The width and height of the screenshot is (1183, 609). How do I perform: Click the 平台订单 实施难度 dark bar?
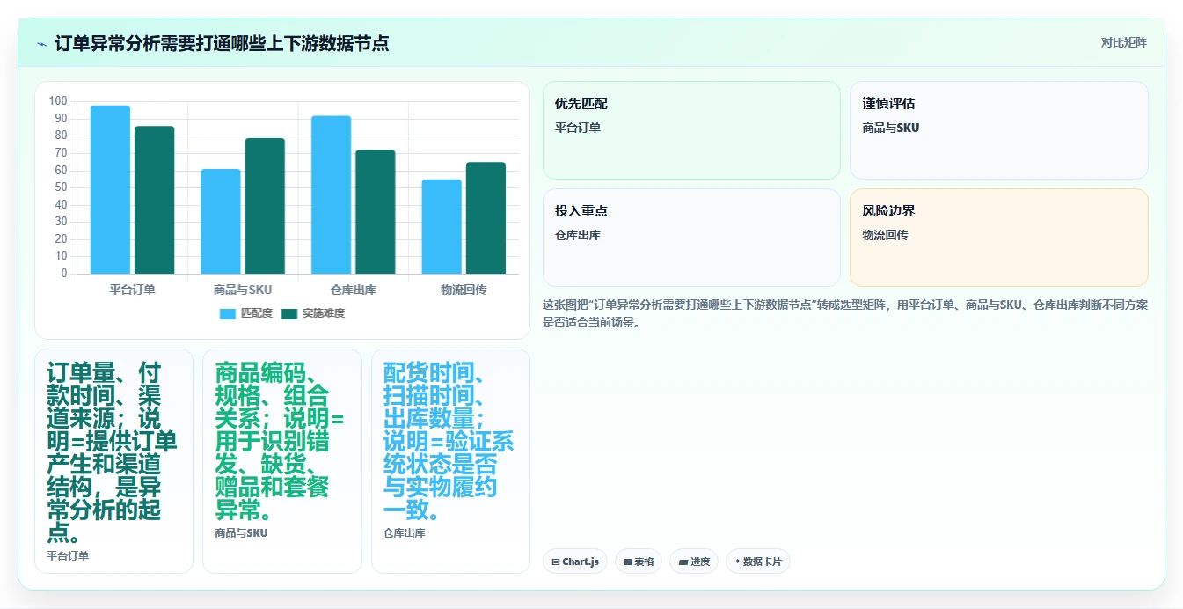coord(155,200)
